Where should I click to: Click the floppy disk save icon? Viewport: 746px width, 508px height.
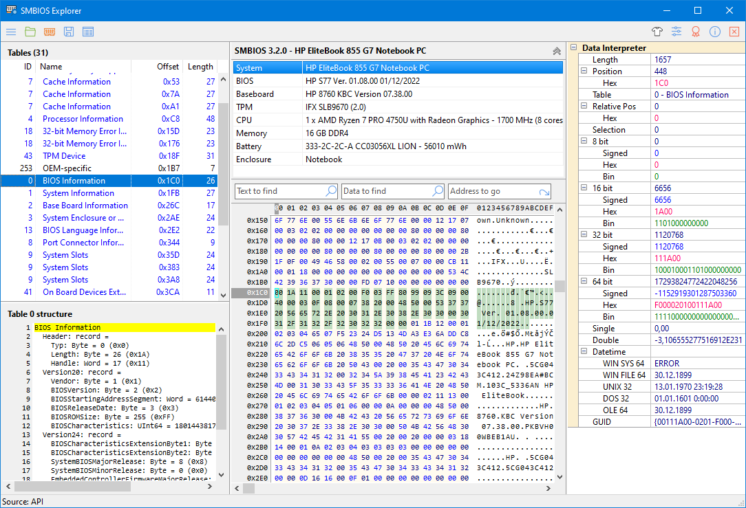pyautogui.click(x=69, y=32)
